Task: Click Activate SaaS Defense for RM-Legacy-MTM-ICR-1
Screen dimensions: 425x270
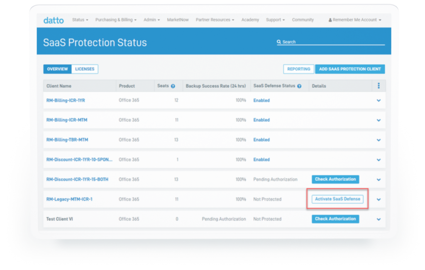Action: pos(338,199)
